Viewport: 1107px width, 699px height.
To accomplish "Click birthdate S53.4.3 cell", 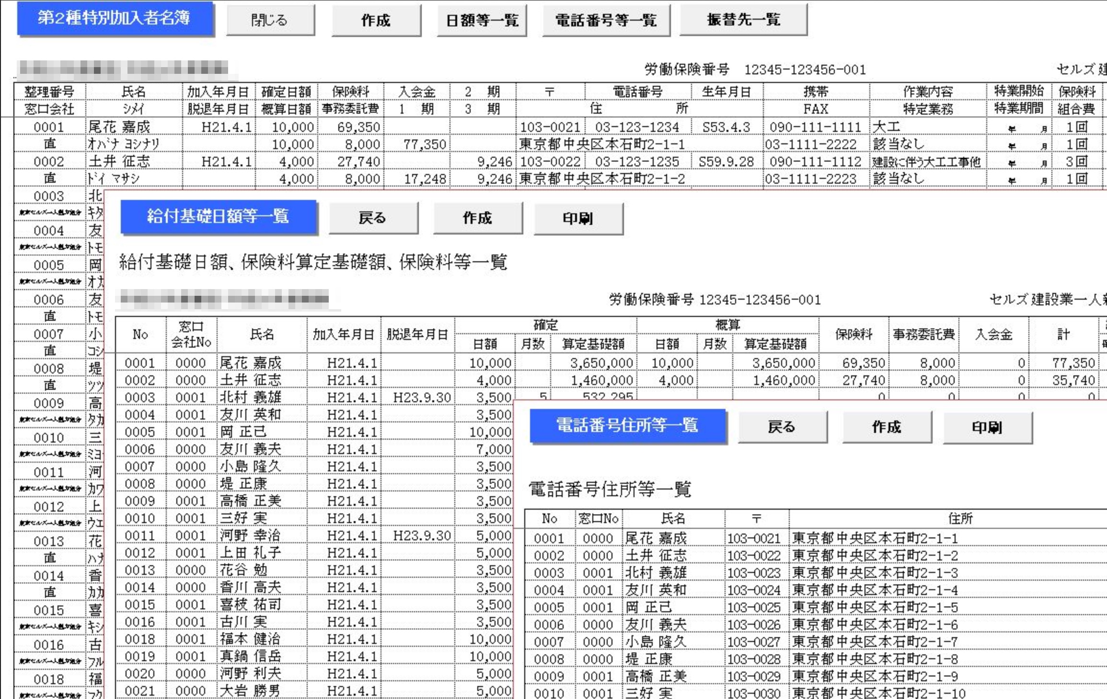I will click(726, 127).
